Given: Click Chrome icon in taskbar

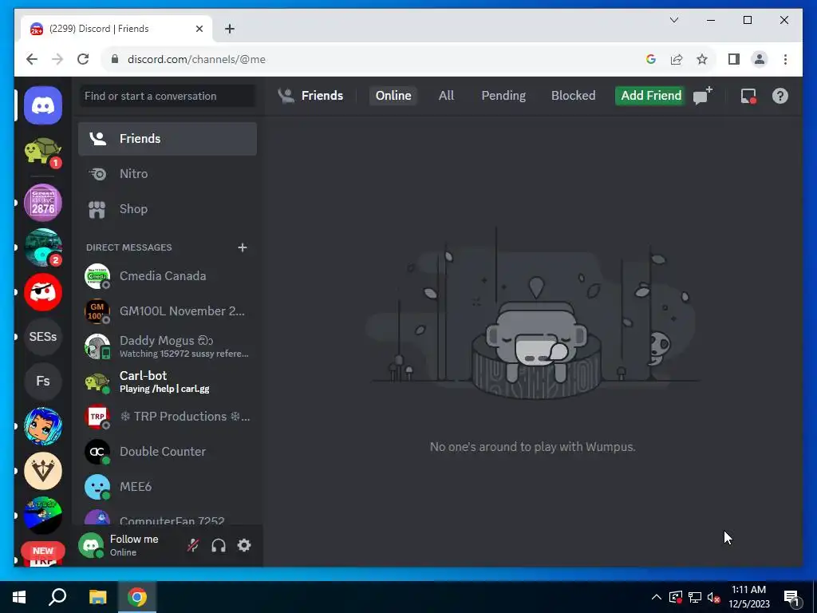Looking at the screenshot, I should coord(137,597).
